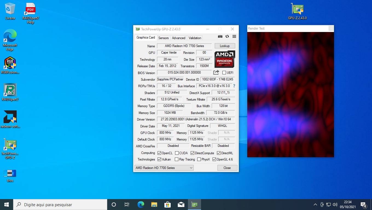Click the Subvendor value Sapphire/PCPartner
This screenshot has height=210, width=372.
point(170,79)
